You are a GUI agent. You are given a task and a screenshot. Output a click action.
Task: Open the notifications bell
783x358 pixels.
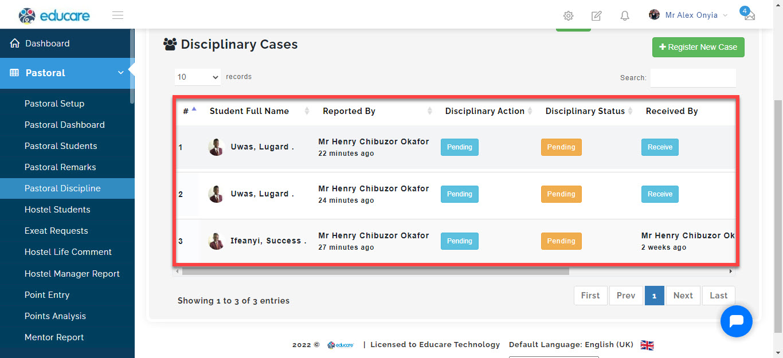(x=625, y=15)
